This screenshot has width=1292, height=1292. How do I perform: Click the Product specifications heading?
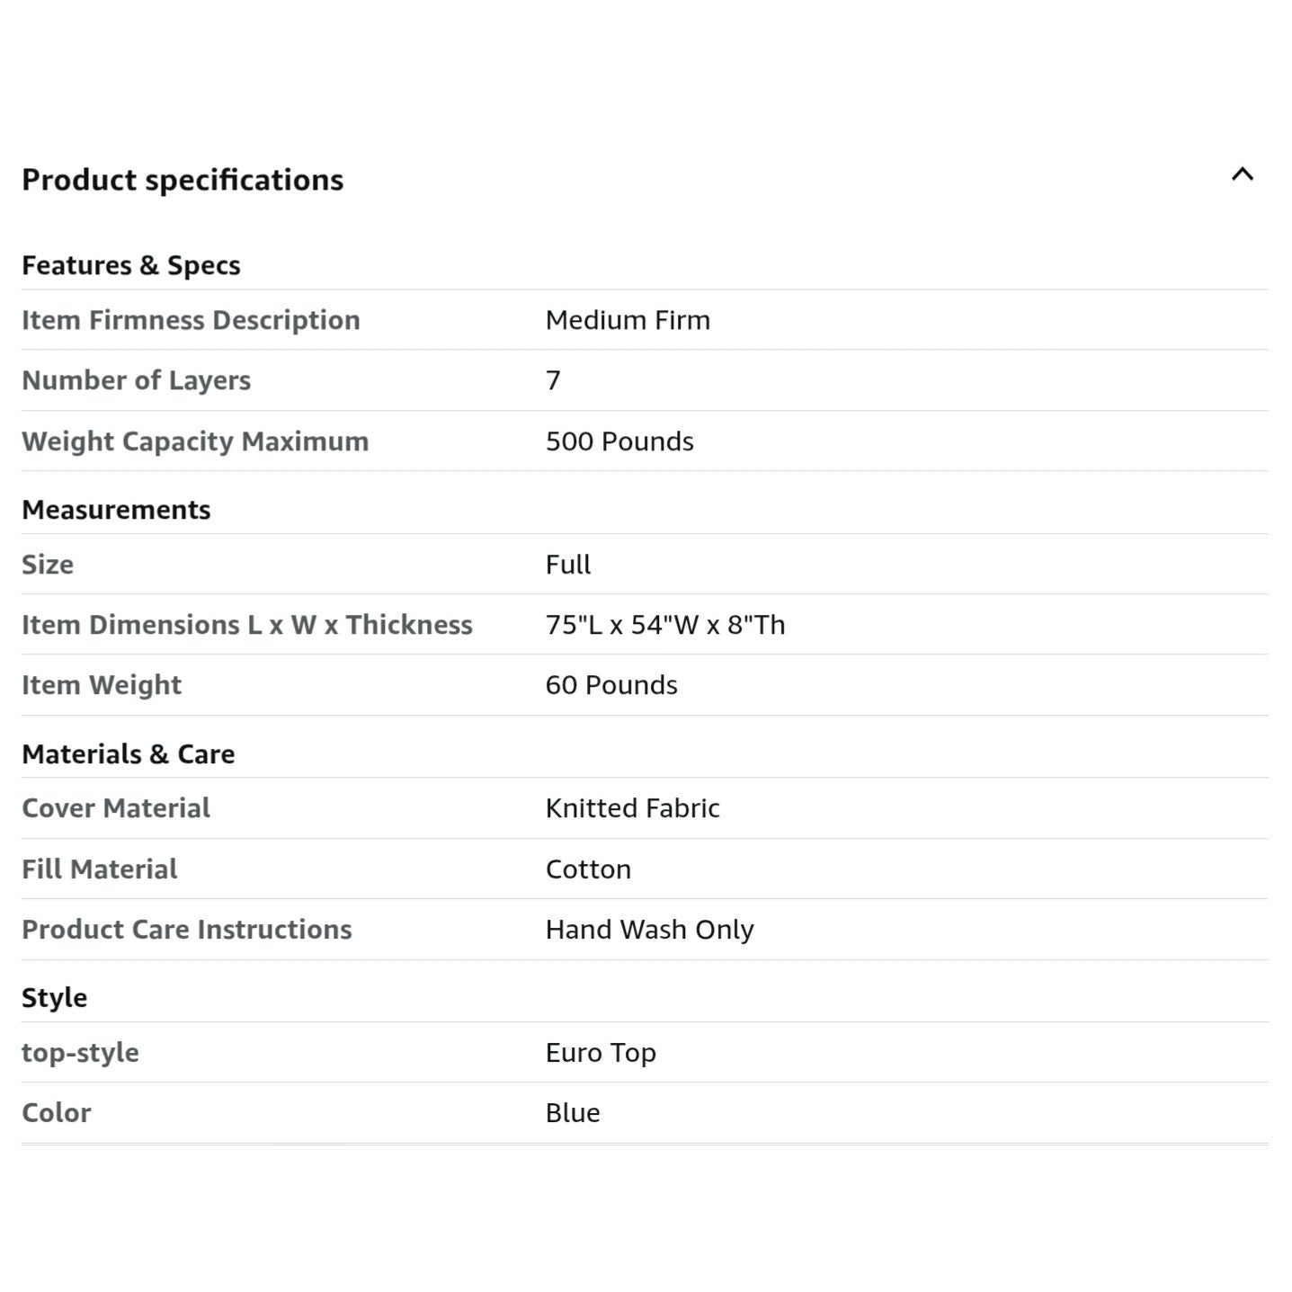183,180
